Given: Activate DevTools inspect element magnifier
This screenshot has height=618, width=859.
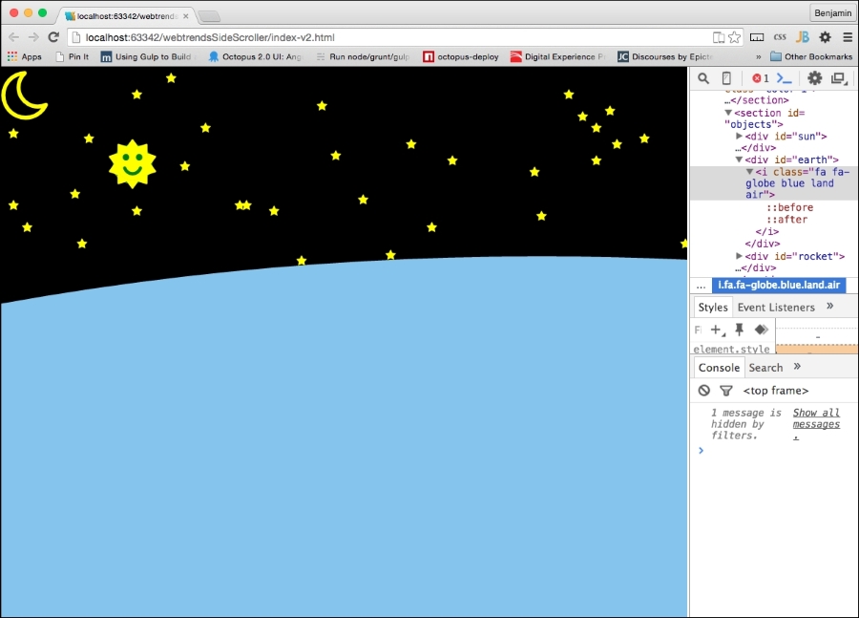Looking at the screenshot, I should tap(703, 78).
